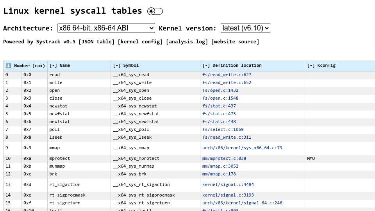Click the __x64_sys_brk symbol cell
Screen dimensions: 375x211
point(155,174)
